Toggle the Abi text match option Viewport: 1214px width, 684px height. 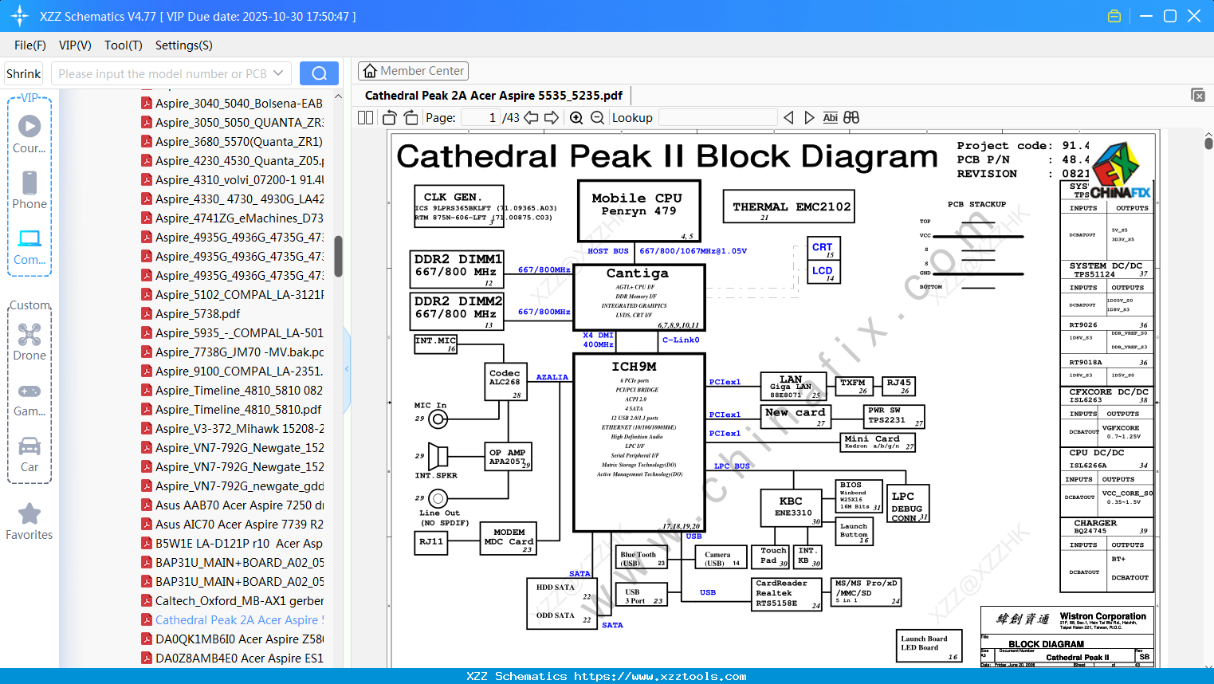[x=830, y=118]
